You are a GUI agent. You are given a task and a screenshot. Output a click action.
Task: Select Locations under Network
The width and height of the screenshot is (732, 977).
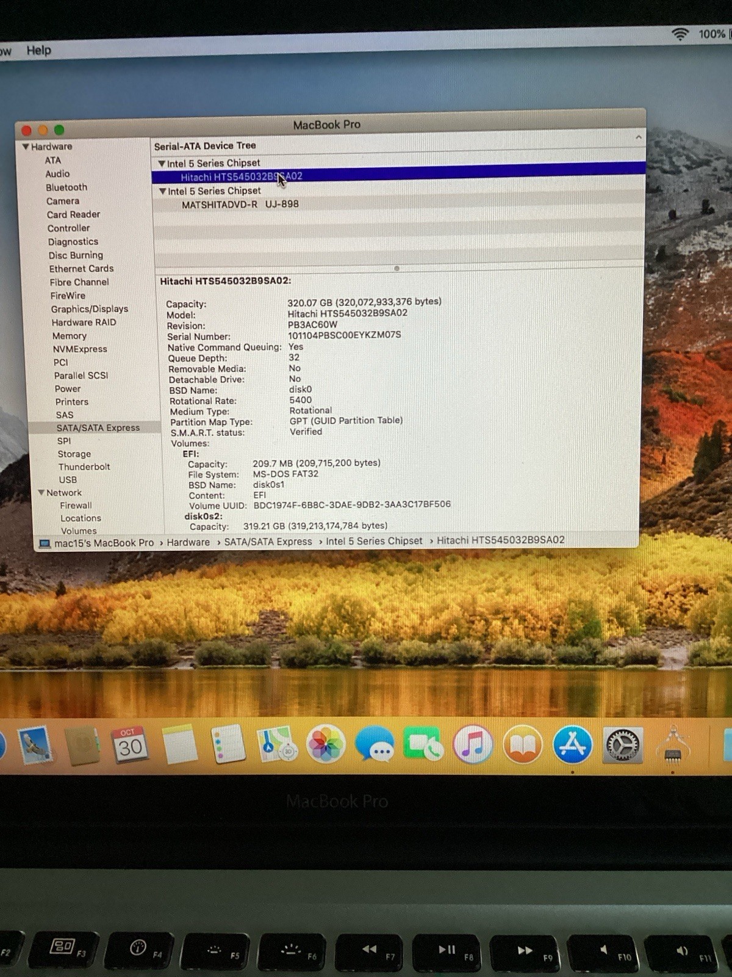click(x=81, y=518)
